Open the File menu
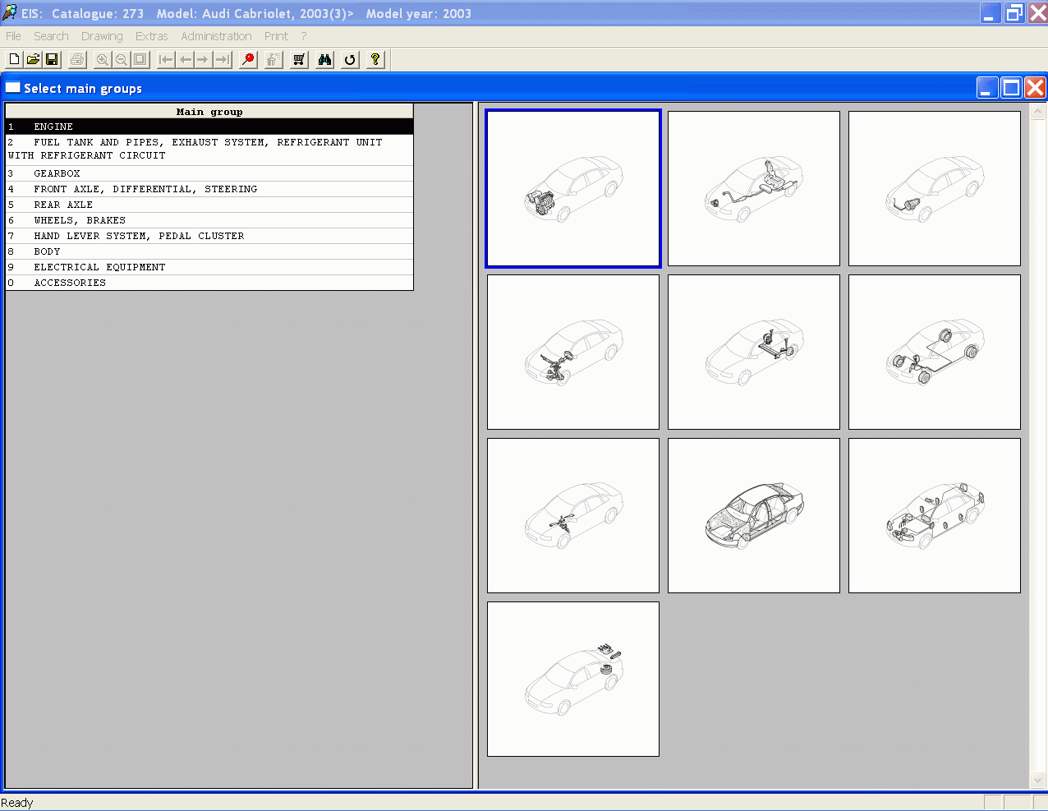1048x811 pixels. point(13,36)
